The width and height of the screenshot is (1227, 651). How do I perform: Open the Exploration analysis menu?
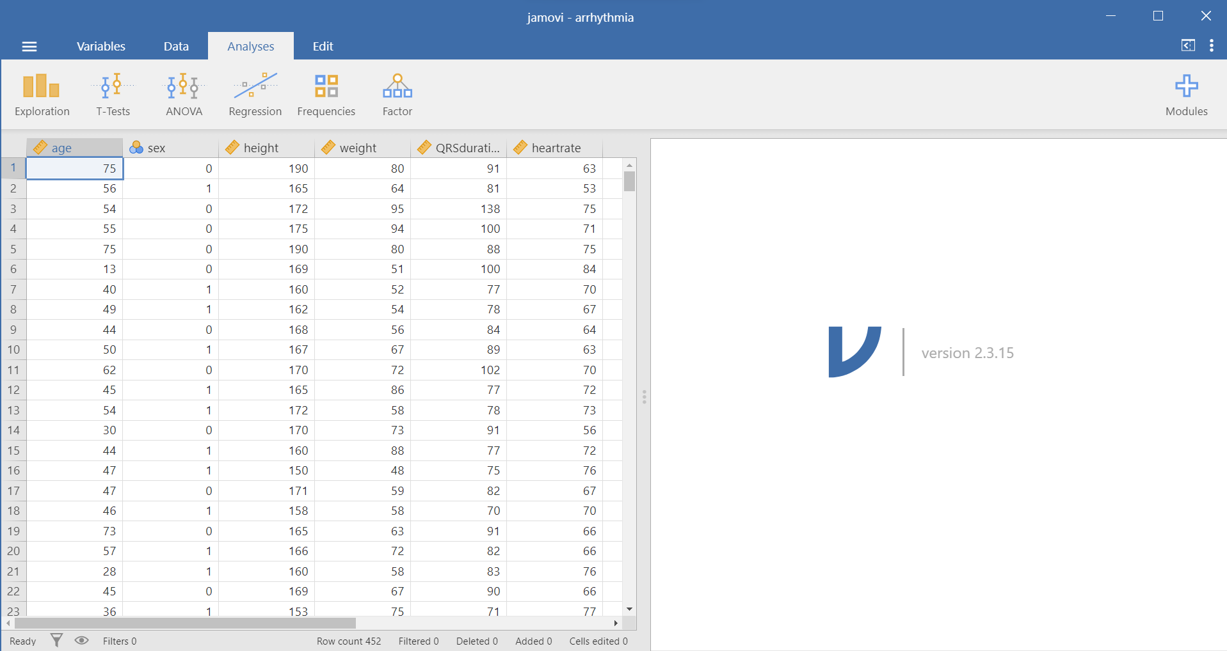coord(42,95)
